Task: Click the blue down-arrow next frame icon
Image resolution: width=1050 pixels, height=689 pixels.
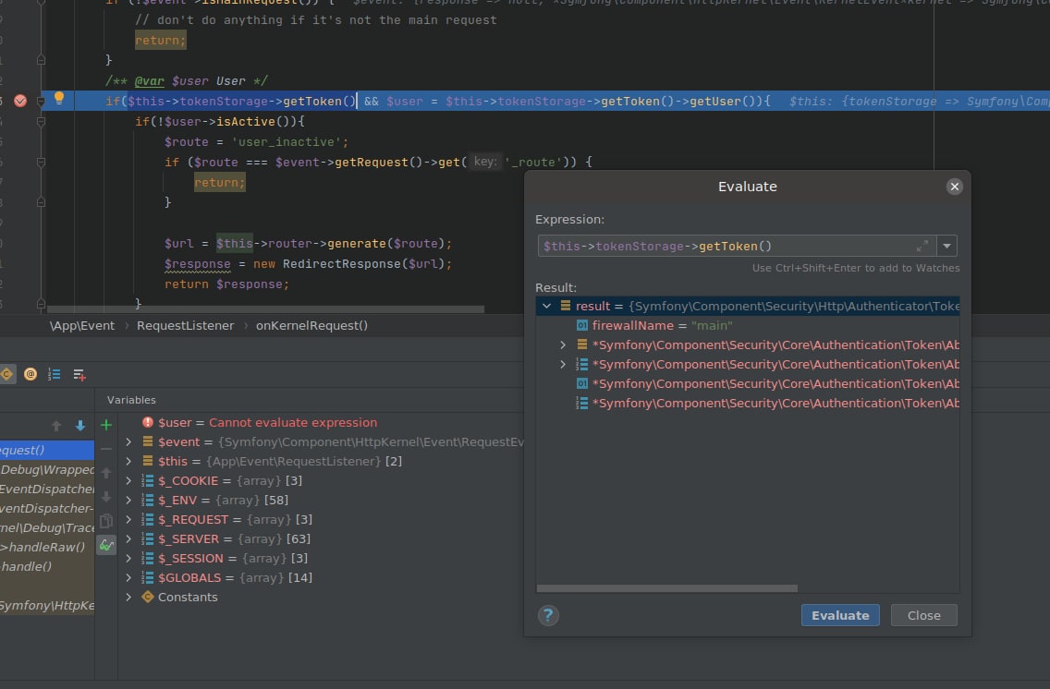Action: [x=80, y=426]
